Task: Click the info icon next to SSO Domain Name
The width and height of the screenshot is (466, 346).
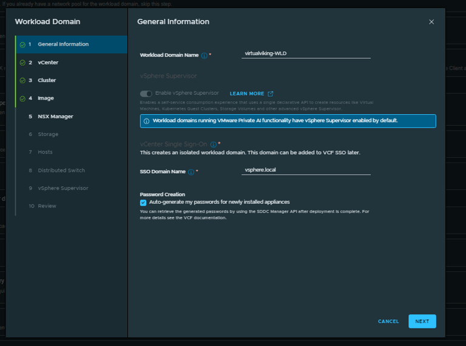Action: coord(191,172)
